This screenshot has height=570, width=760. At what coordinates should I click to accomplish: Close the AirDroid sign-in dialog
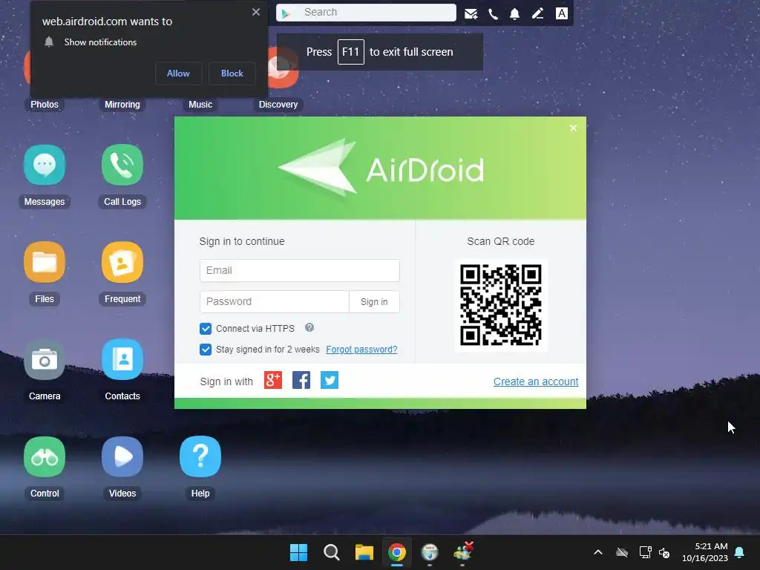click(x=574, y=128)
